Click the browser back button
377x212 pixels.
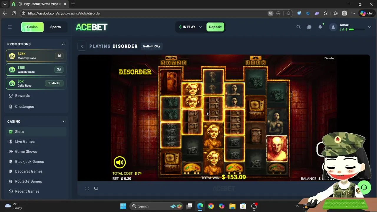[x=5, y=13]
